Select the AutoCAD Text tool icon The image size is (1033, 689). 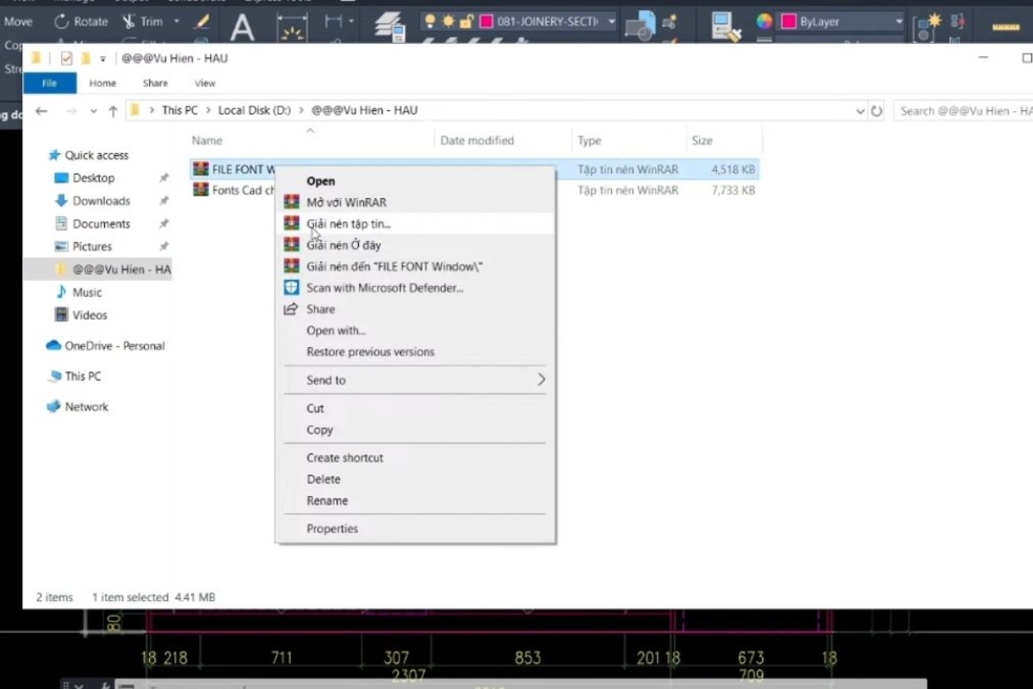pyautogui.click(x=243, y=28)
